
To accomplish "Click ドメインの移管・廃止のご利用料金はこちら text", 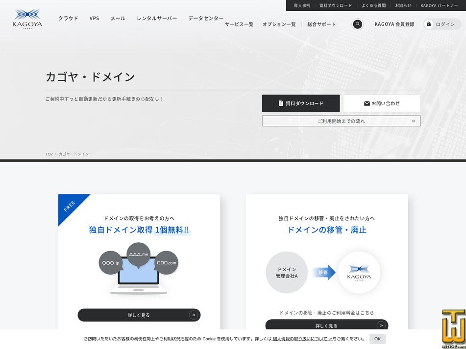I will click(327, 312).
